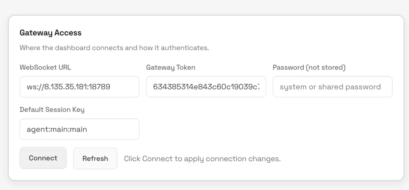The width and height of the screenshot is (409, 190).
Task: Click the WebSocket URL label
Action: (45, 68)
